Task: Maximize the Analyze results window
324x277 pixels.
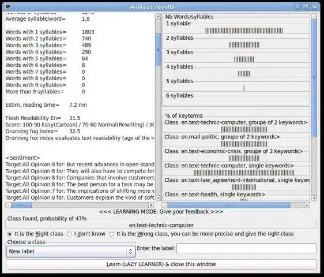Action: (306, 6)
